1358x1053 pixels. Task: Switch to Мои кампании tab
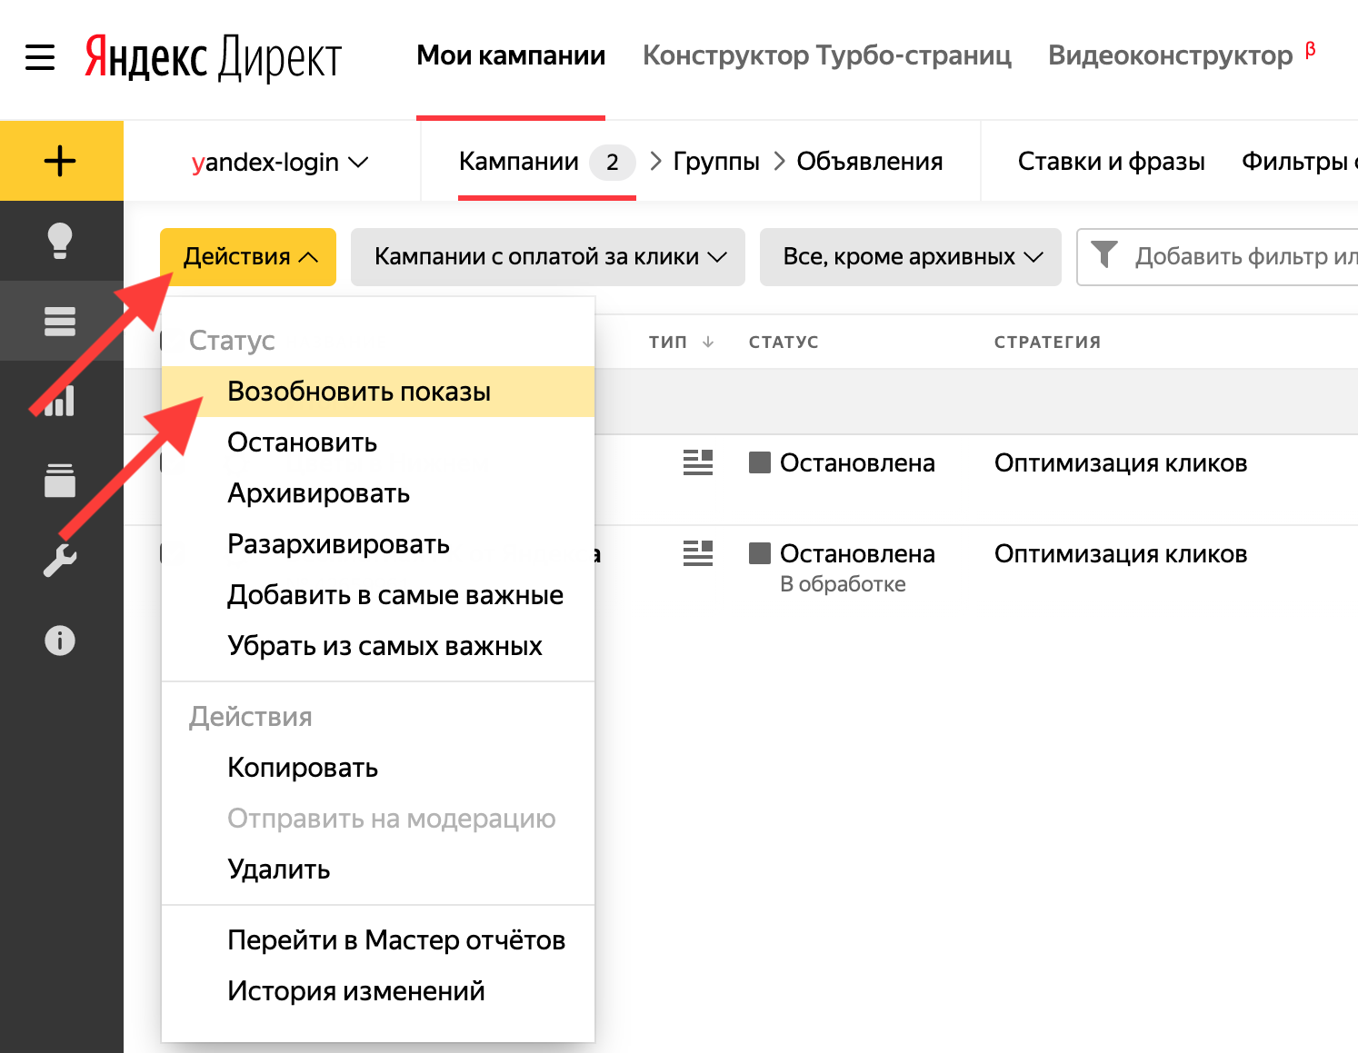[x=511, y=55]
